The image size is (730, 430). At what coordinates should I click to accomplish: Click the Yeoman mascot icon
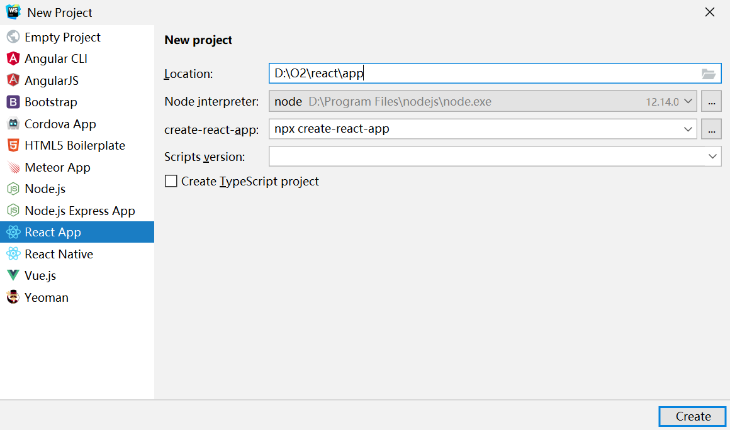pos(13,297)
